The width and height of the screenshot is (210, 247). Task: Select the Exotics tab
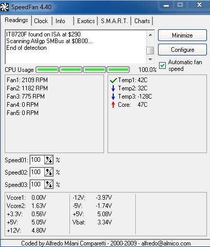click(86, 21)
